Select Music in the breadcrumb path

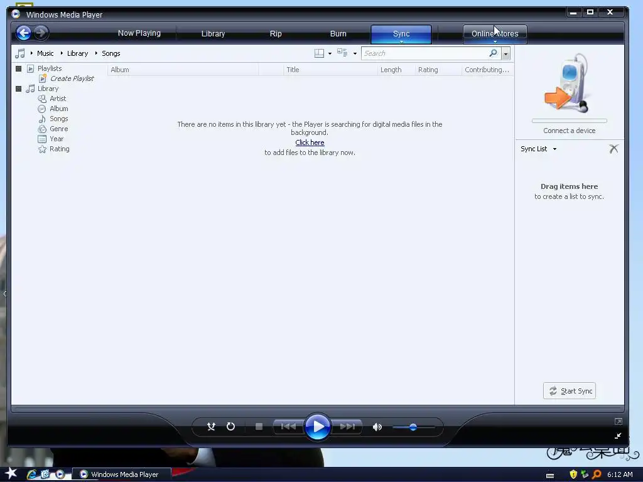pos(45,53)
